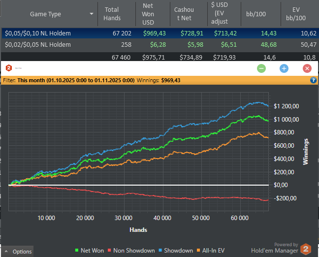Click the 14,43 bb/100 cell
Image resolution: width=319 pixels, height=257 pixels.
pyautogui.click(x=269, y=33)
